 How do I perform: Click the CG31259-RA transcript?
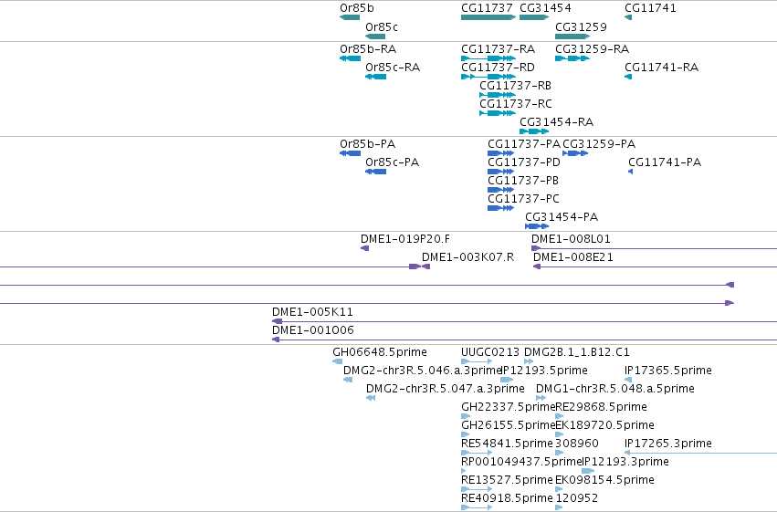pyautogui.click(x=572, y=58)
